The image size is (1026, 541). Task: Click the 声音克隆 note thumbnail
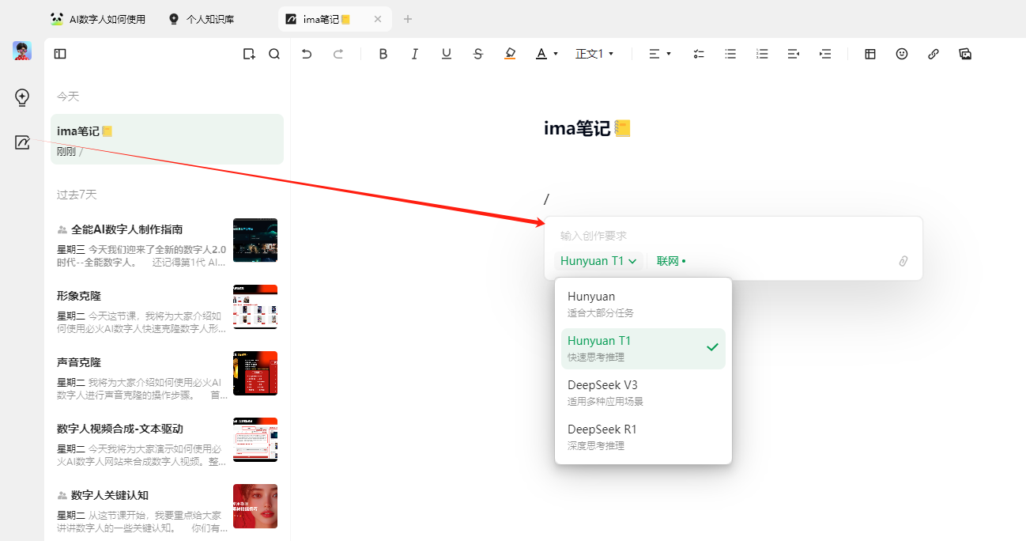[x=255, y=373]
